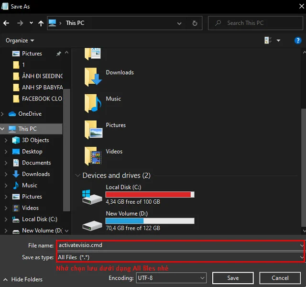
Task: Collapse the This PC tree node
Action: (x=2, y=129)
